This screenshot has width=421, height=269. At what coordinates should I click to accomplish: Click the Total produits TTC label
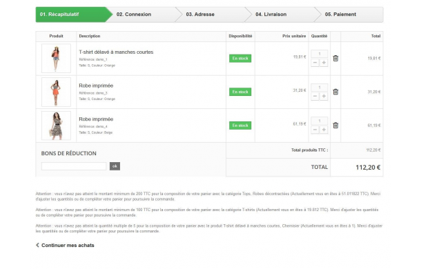(x=310, y=150)
